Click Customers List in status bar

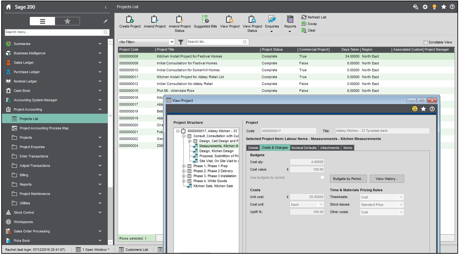pos(134,250)
